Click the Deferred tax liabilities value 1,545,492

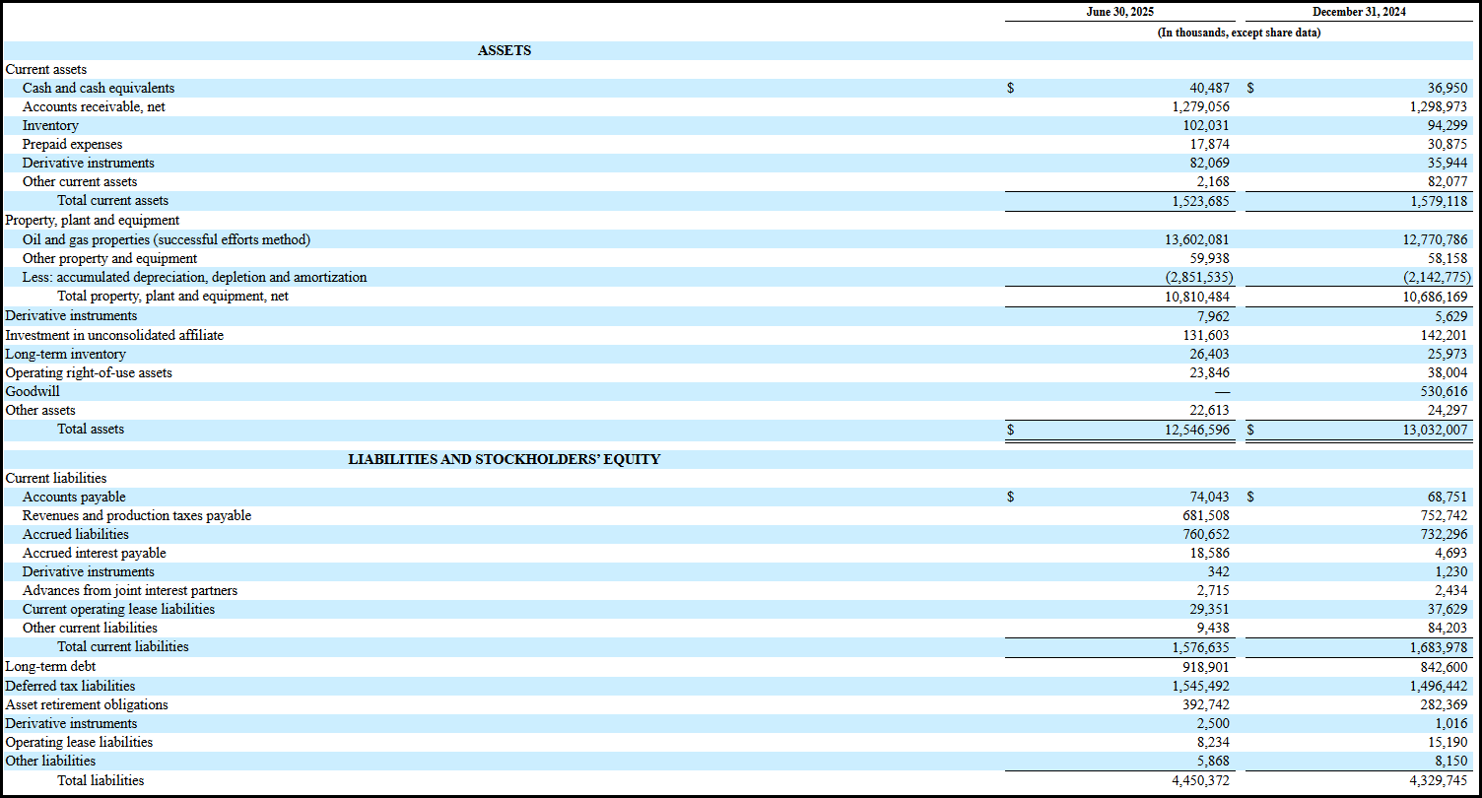[x=1199, y=686]
